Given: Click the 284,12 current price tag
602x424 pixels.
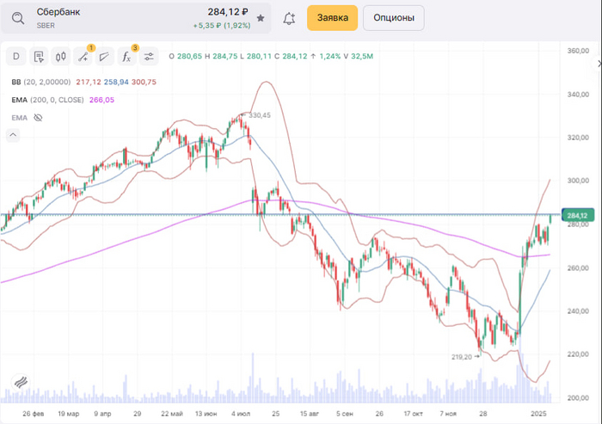Looking at the screenshot, I should tap(577, 215).
